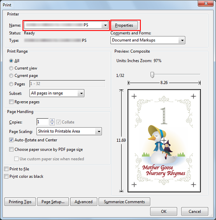Image resolution: width=216 pixels, height=220 pixels.
Task: Click the Copies input field
Action: point(43,122)
